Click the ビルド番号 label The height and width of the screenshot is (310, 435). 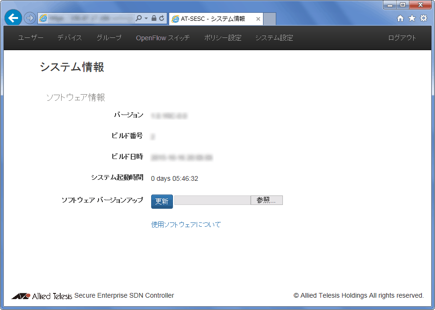pos(127,136)
